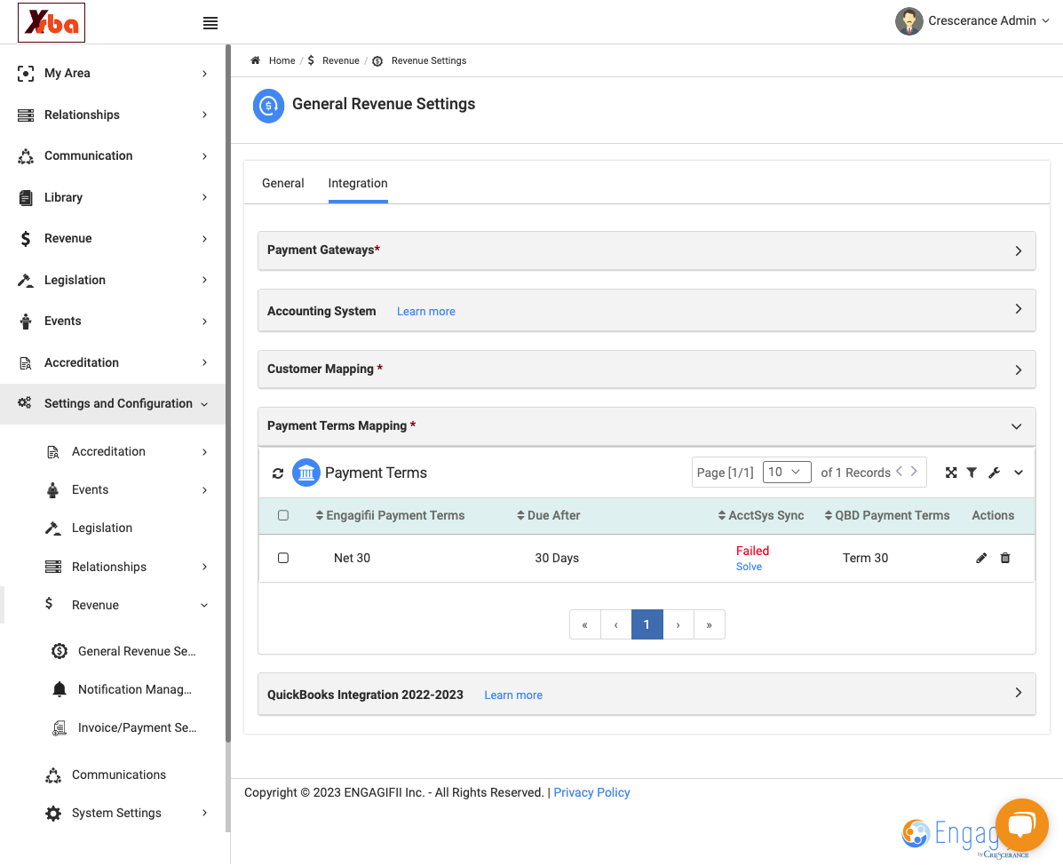Check the Net 30 row checkbox
Image resolution: width=1063 pixels, height=866 pixels.
coord(283,558)
